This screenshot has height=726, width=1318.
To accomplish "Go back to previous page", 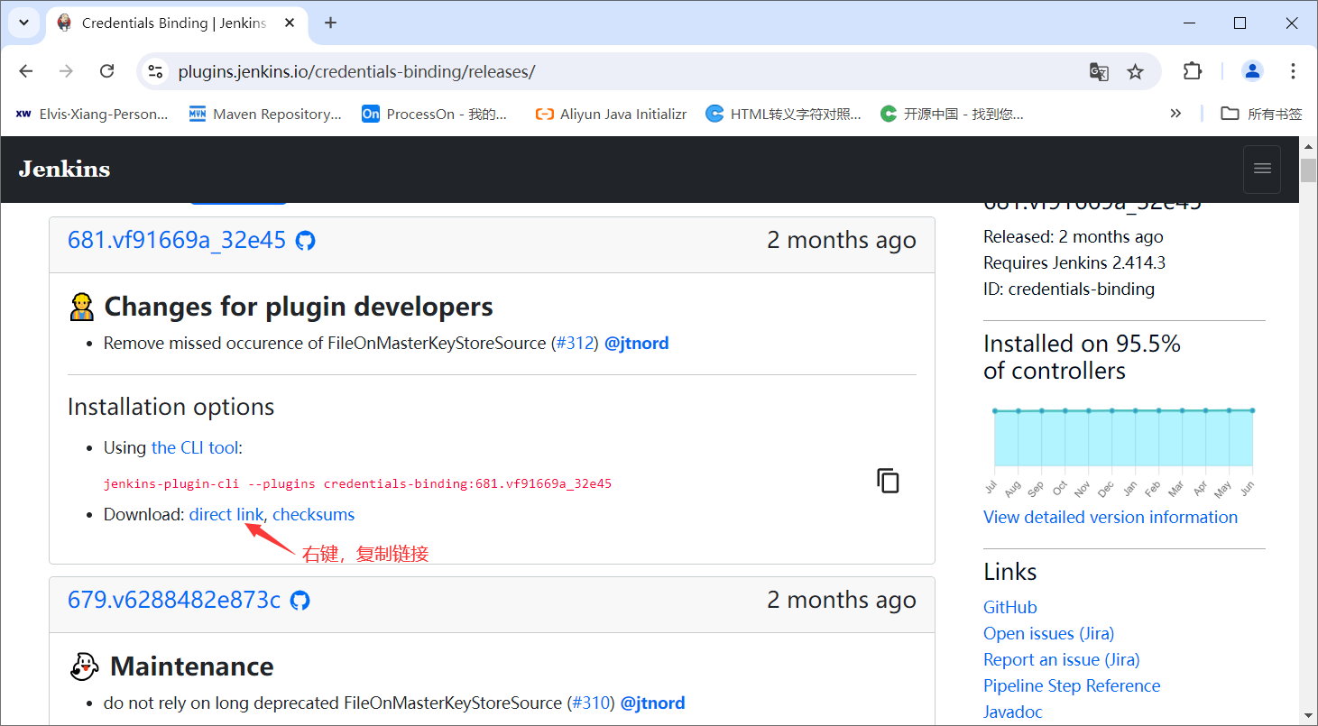I will tap(26, 71).
